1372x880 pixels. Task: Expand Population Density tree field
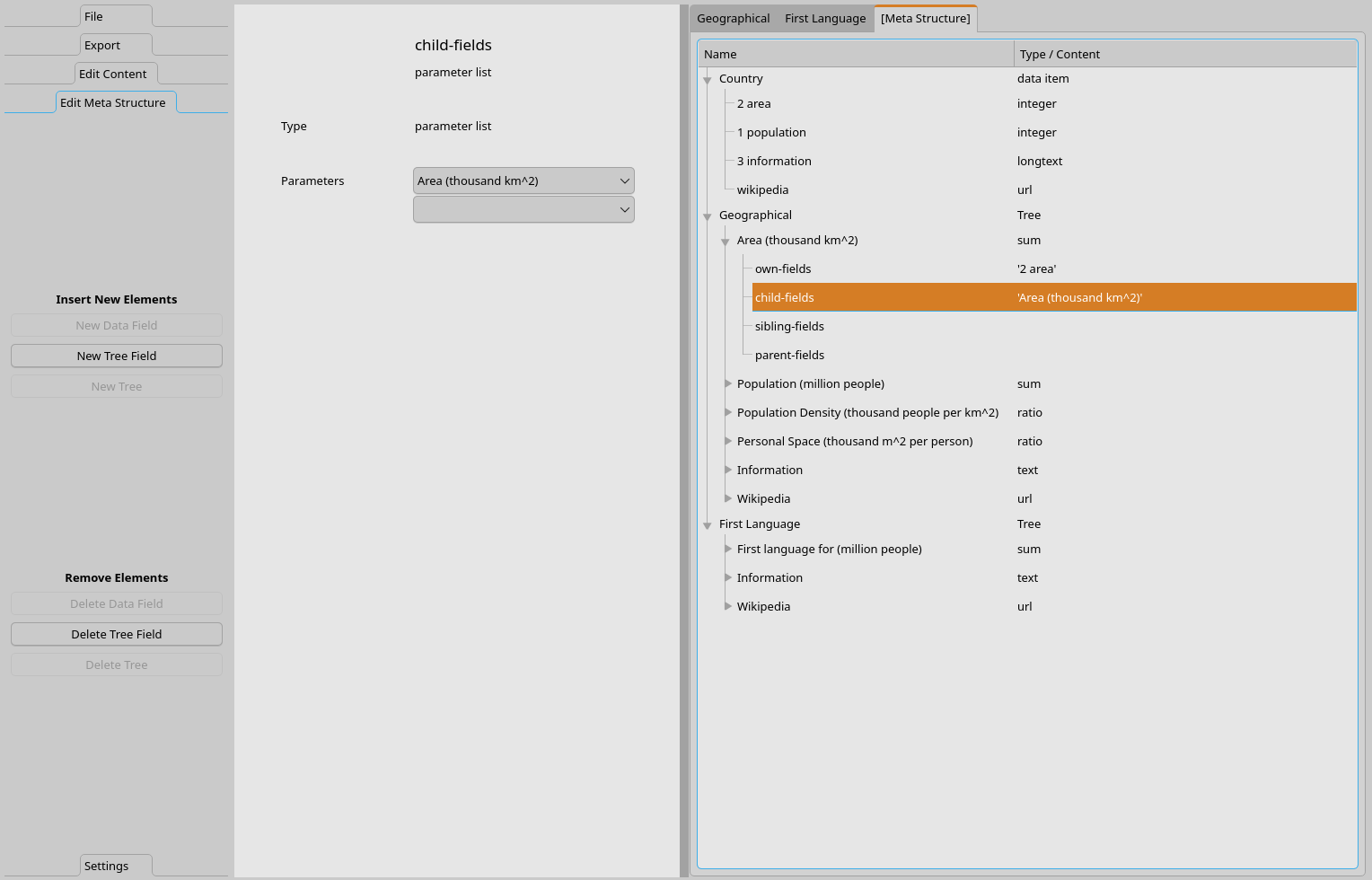click(728, 412)
